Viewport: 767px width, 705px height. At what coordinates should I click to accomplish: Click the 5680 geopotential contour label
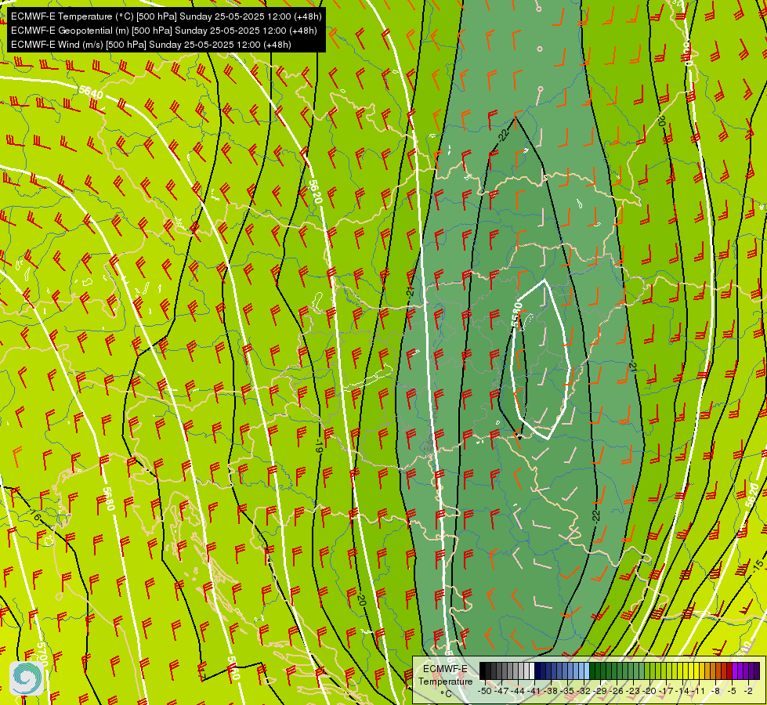point(108,498)
